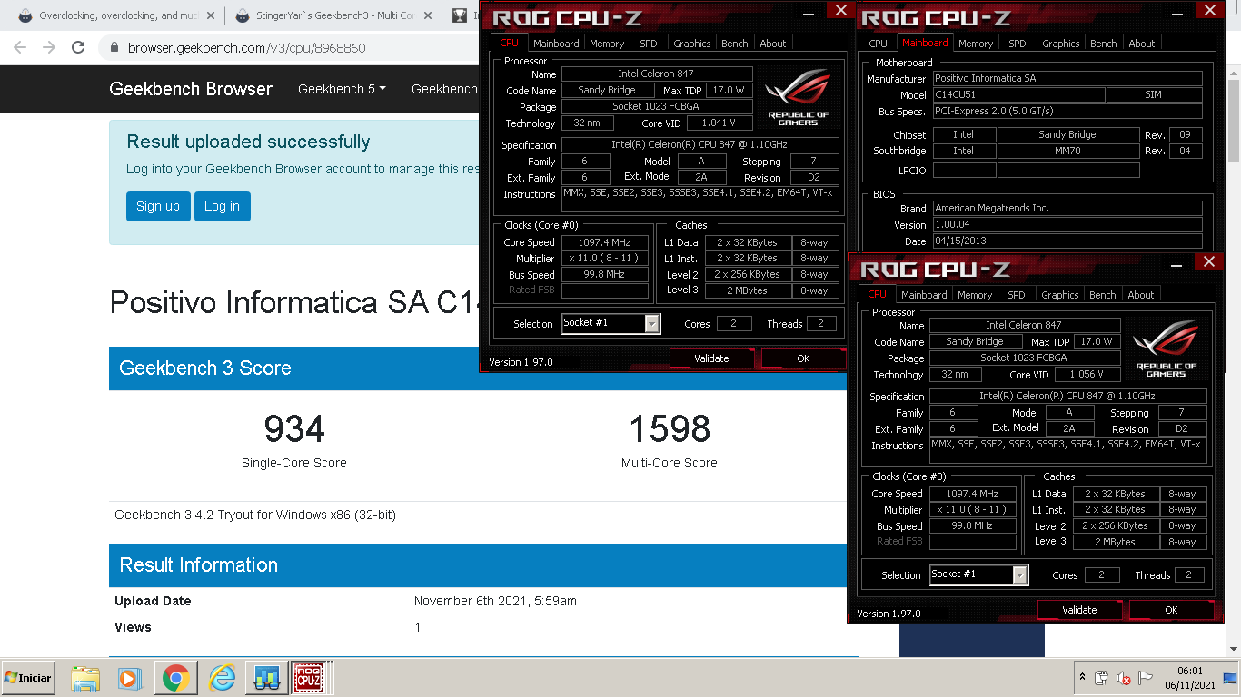Open SPD tab in the 1.056 V CPU-Z window
Viewport: 1241px width, 697px height.
pos(1017,295)
